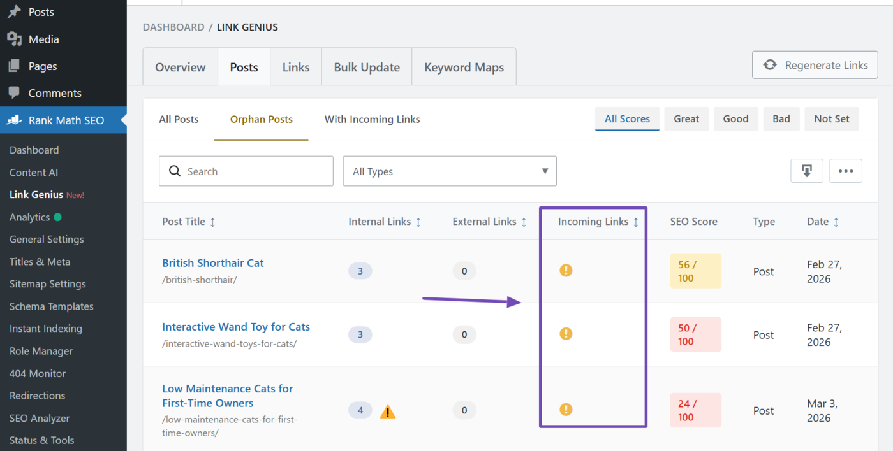The width and height of the screenshot is (893, 451).
Task: Switch to the Keyword Maps tab
Action: tap(464, 66)
